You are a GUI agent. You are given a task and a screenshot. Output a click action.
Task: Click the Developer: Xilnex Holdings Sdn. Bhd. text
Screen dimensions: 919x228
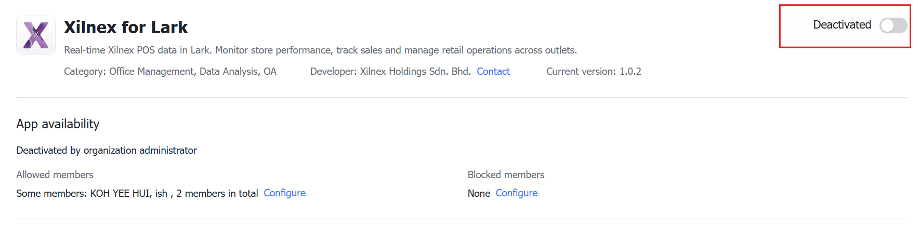[x=390, y=72]
